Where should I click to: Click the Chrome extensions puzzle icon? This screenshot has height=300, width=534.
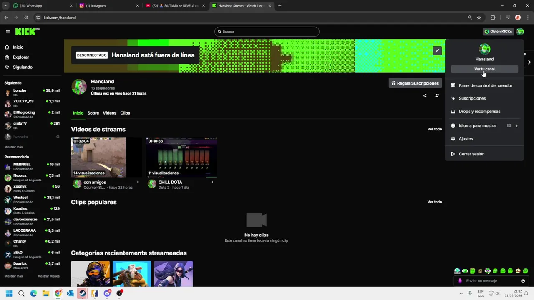pyautogui.click(x=493, y=17)
